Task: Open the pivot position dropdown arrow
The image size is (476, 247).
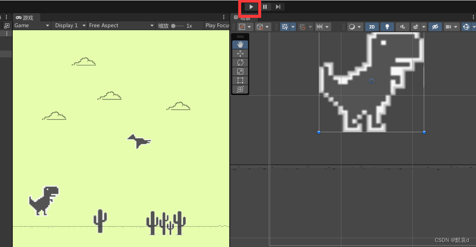Action: [249, 27]
